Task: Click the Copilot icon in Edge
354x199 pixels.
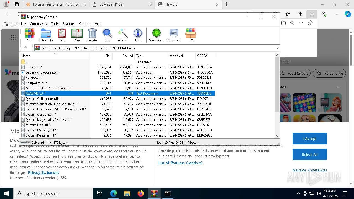Action: point(348,14)
